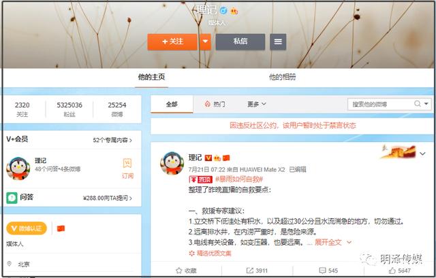Screen dimensions: 436x278
Task: Click the penguin avatar on the post
Action: point(171,164)
